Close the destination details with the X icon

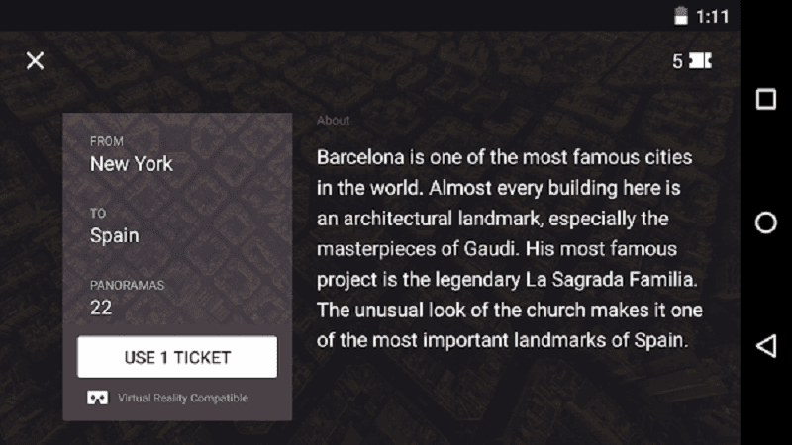[35, 61]
